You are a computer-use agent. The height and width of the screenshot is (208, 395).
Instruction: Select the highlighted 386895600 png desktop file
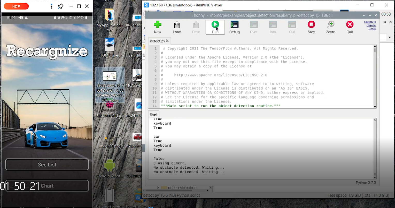pyautogui.click(x=110, y=85)
